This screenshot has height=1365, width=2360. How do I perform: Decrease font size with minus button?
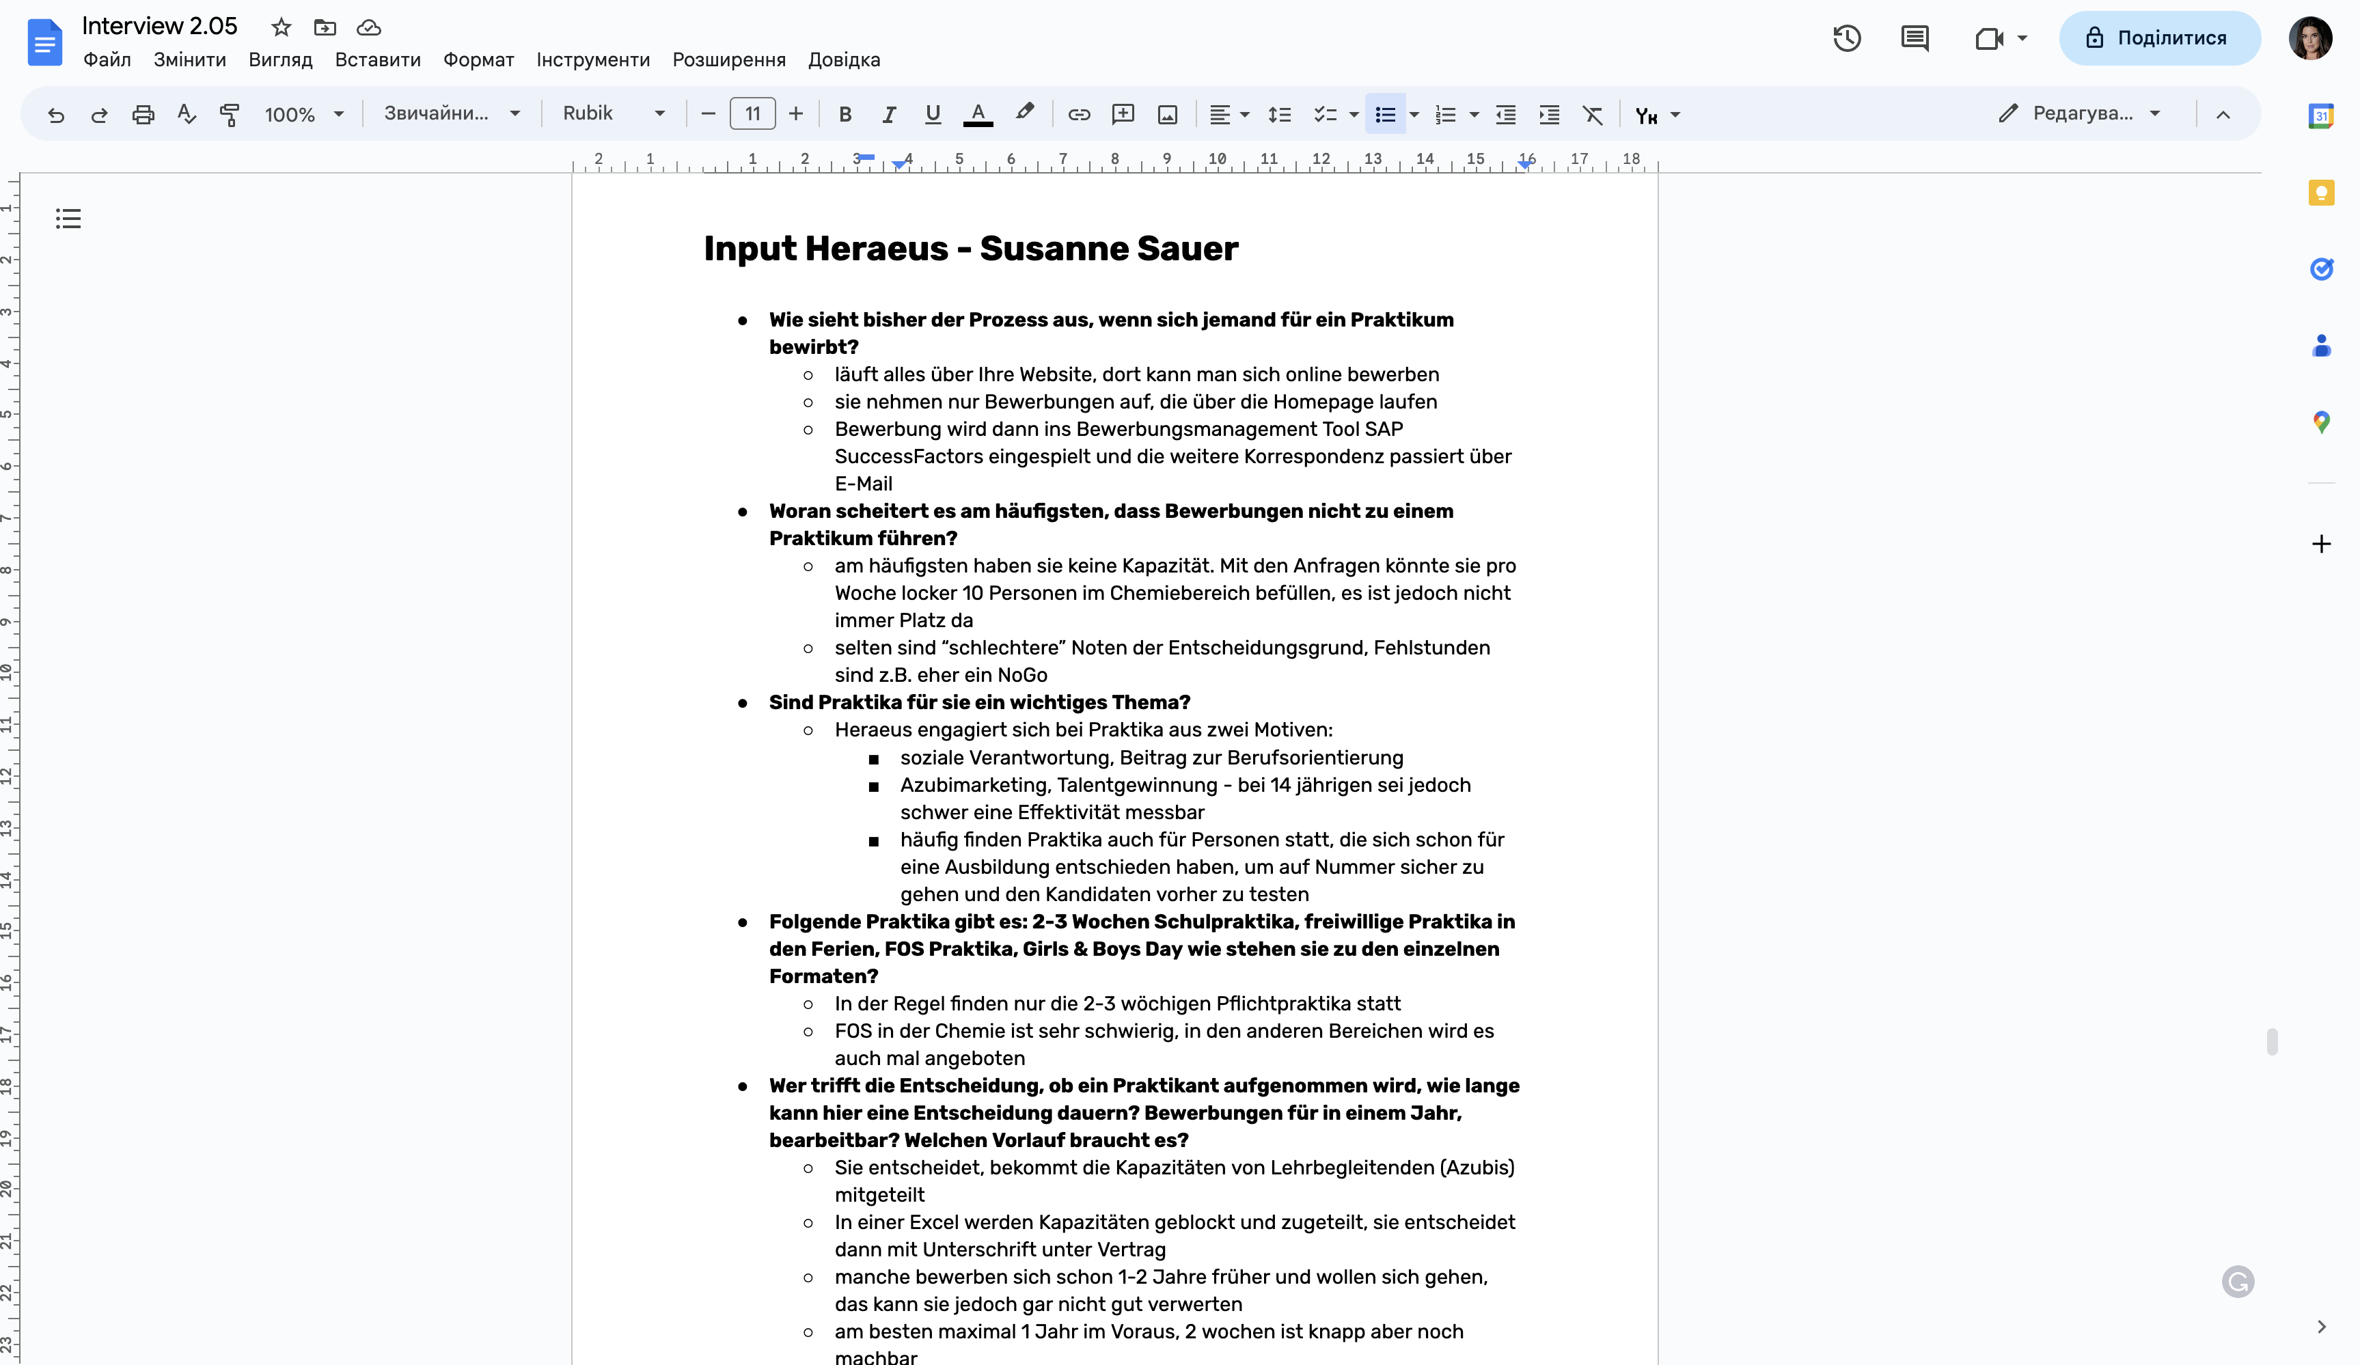708,114
